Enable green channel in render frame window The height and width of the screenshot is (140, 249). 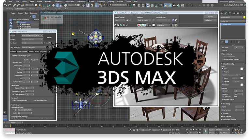pos(141,25)
